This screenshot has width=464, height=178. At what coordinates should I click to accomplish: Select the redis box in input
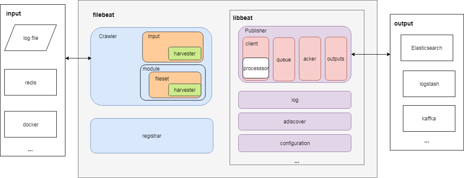coord(31,82)
